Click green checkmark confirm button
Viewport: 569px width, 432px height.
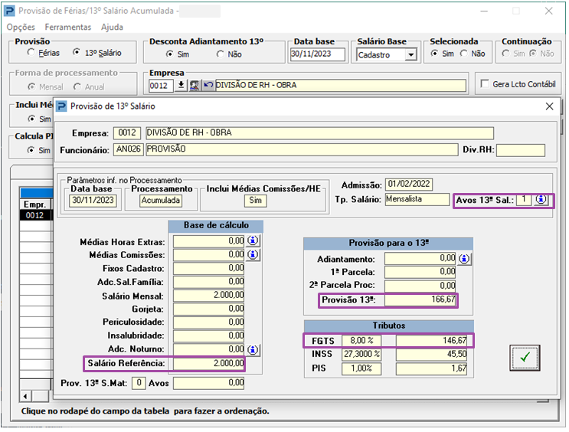click(x=525, y=357)
